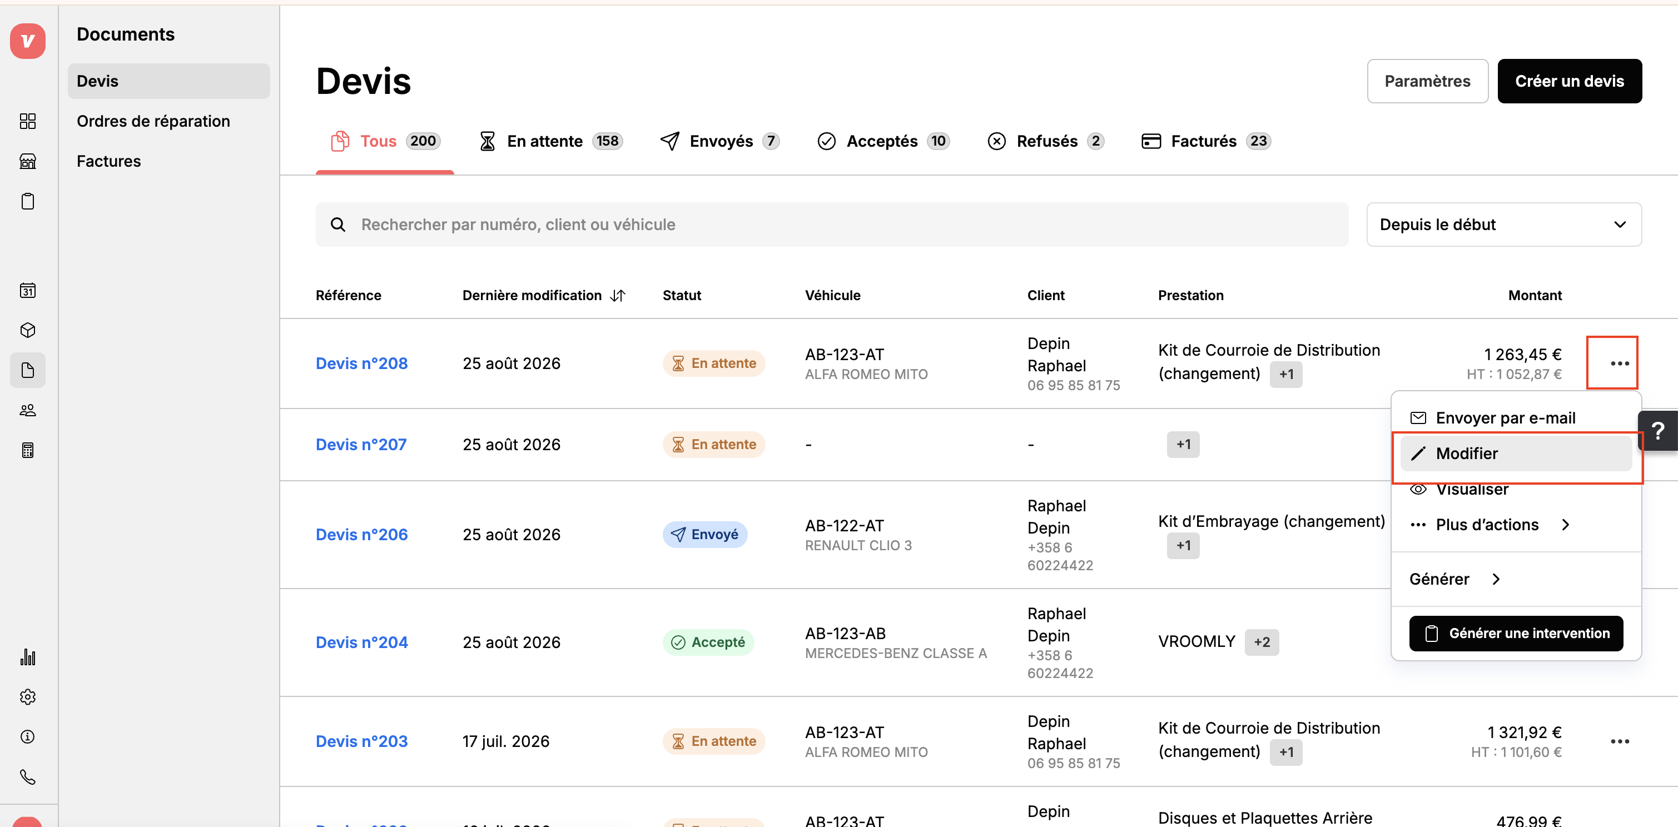Viewport: 1678px width, 827px height.
Task: Open the Depuis le début period dropdown
Action: coord(1503,225)
